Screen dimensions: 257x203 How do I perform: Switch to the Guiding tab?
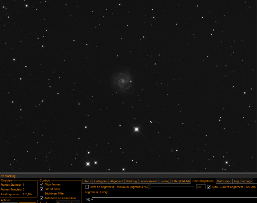(164, 181)
